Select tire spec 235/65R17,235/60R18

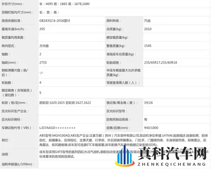160,62
